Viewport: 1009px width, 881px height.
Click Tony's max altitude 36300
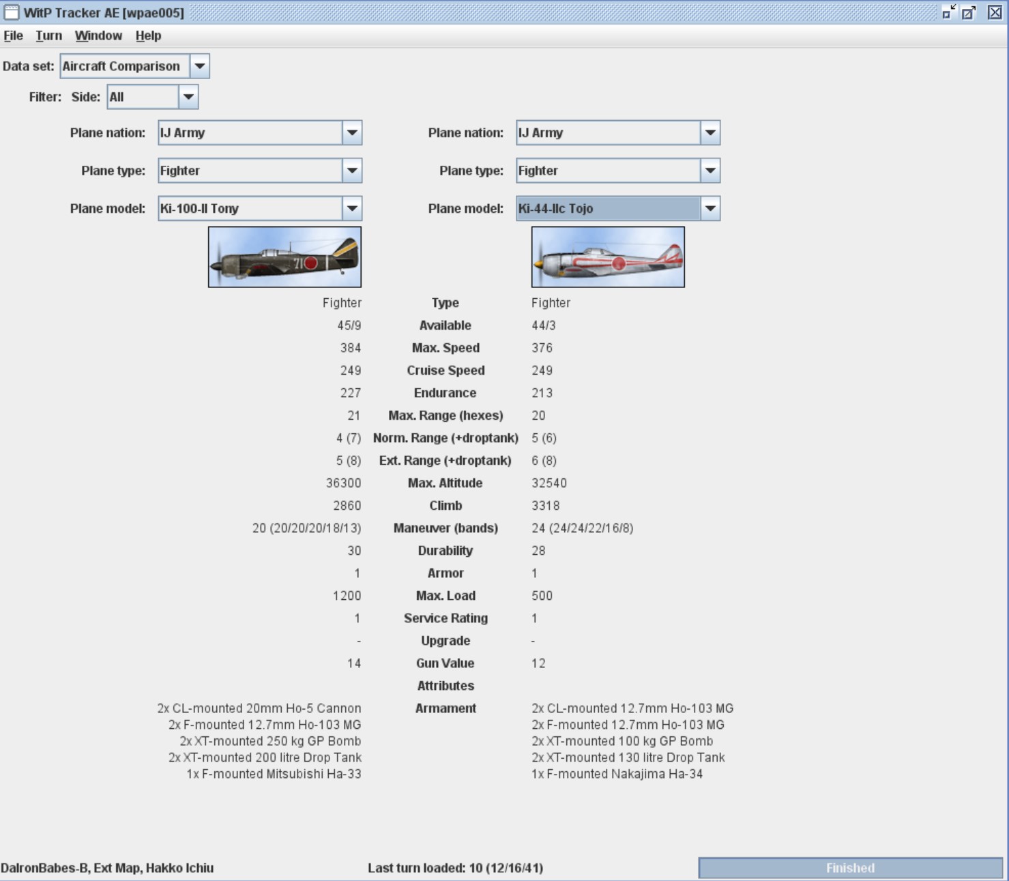click(343, 483)
